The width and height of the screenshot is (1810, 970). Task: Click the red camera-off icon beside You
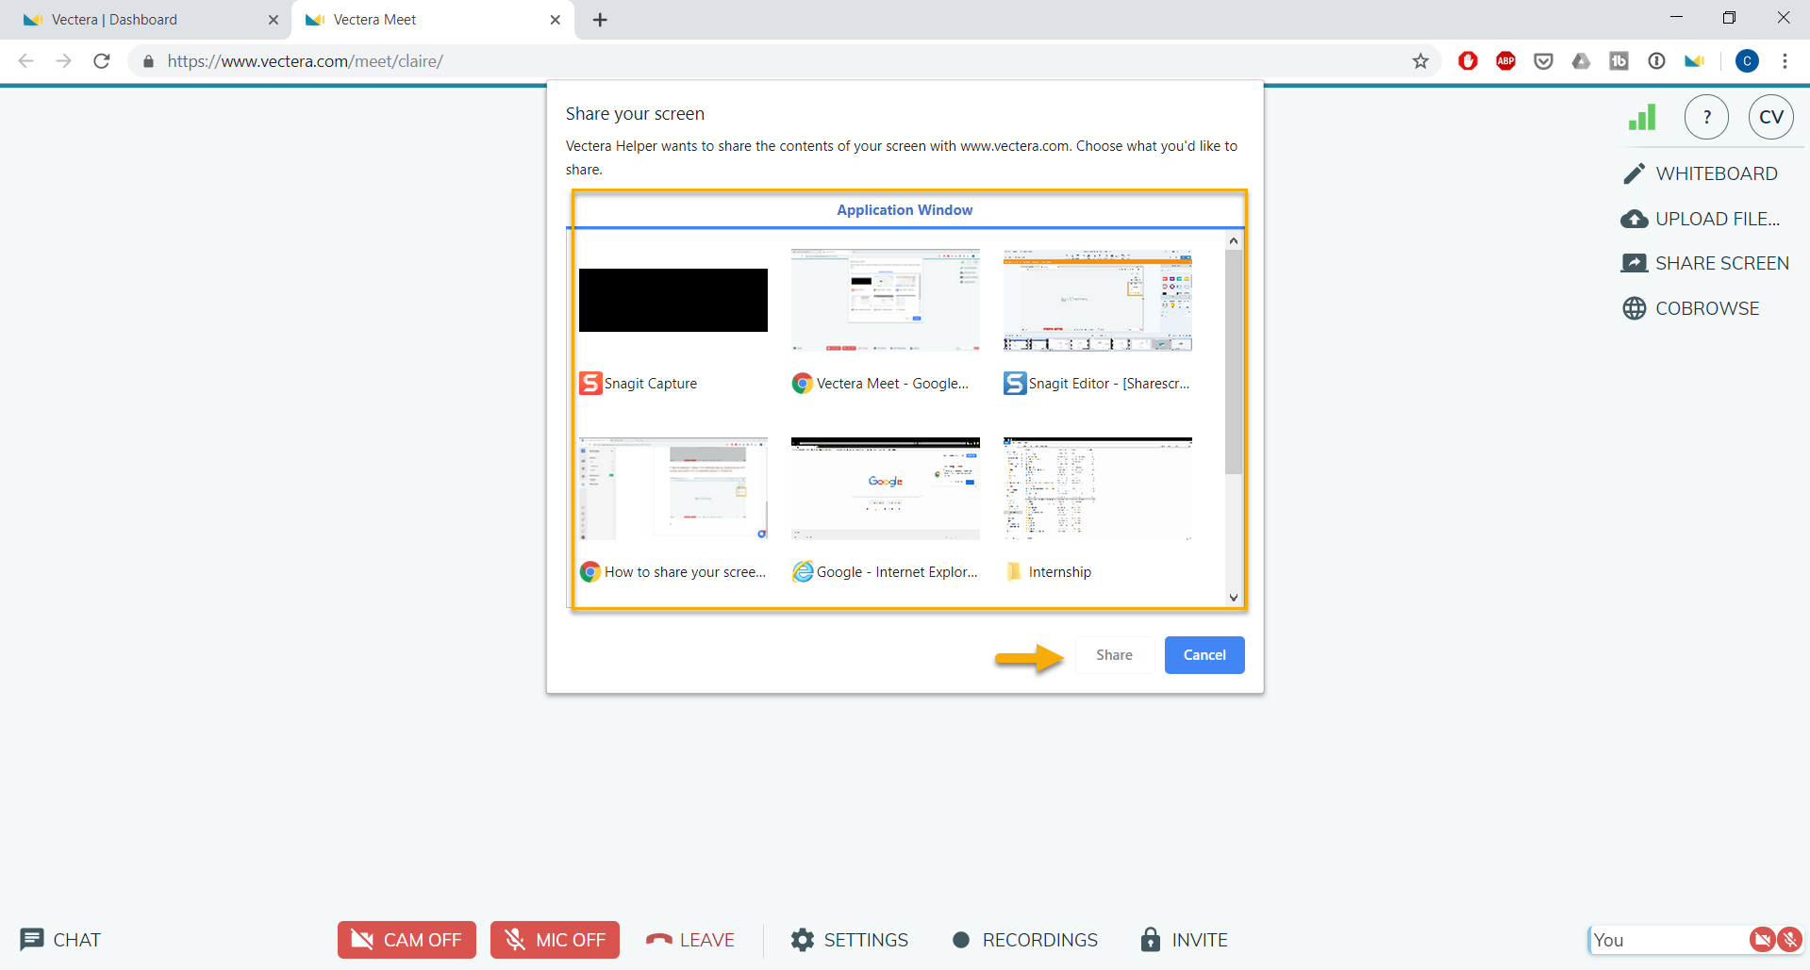(1761, 940)
